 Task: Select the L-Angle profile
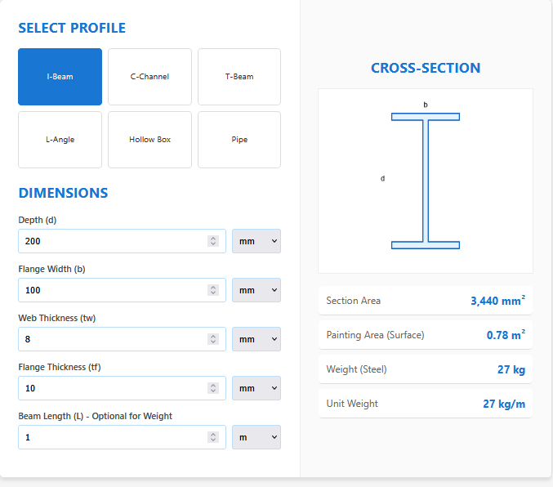[60, 140]
